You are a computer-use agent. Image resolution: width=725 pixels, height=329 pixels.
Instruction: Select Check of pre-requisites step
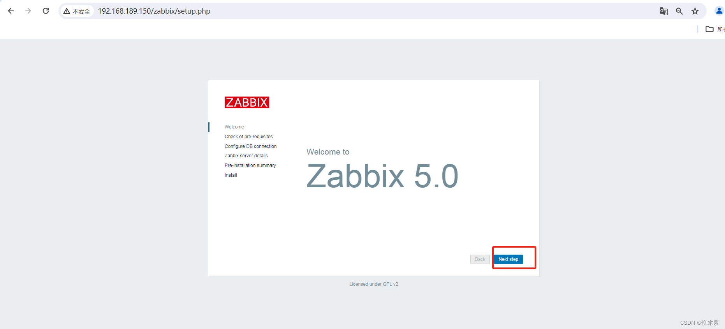tap(248, 137)
